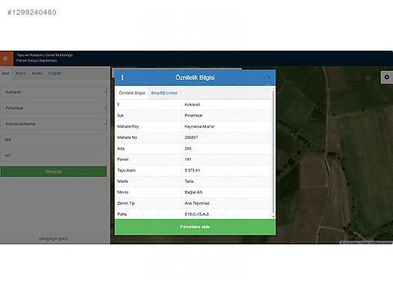Expand the Pınarhisar district dropdown

[54, 108]
